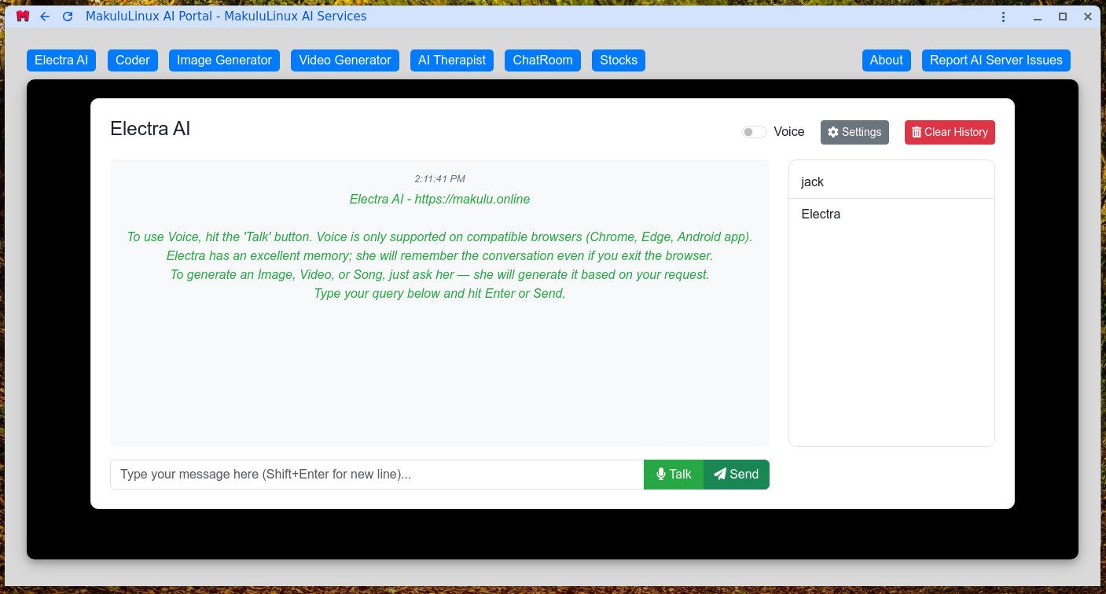
Task: Open the ChatRoom section
Action: tap(542, 60)
